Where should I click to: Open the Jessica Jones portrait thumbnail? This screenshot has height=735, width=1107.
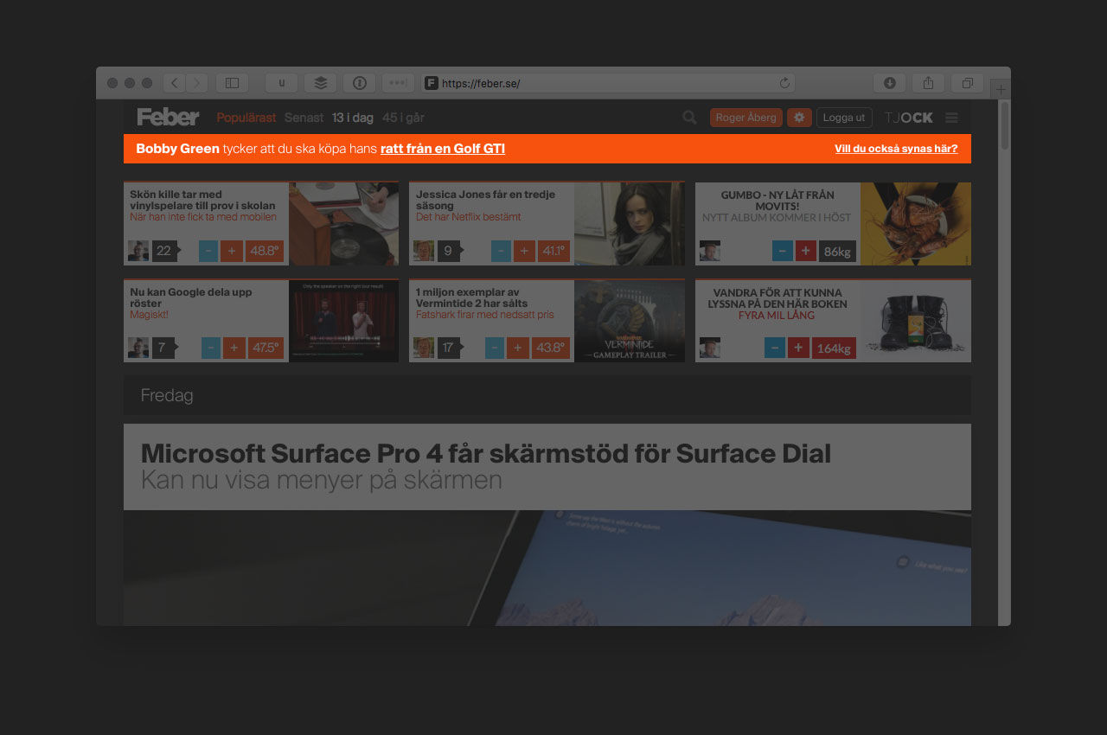(629, 224)
